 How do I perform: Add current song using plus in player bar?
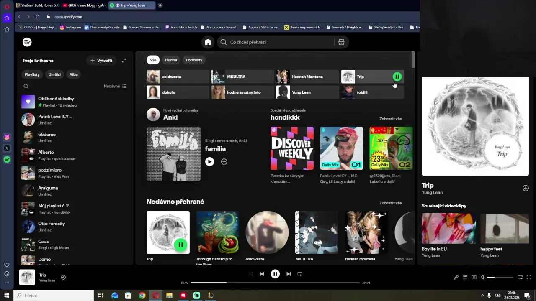pos(63,277)
